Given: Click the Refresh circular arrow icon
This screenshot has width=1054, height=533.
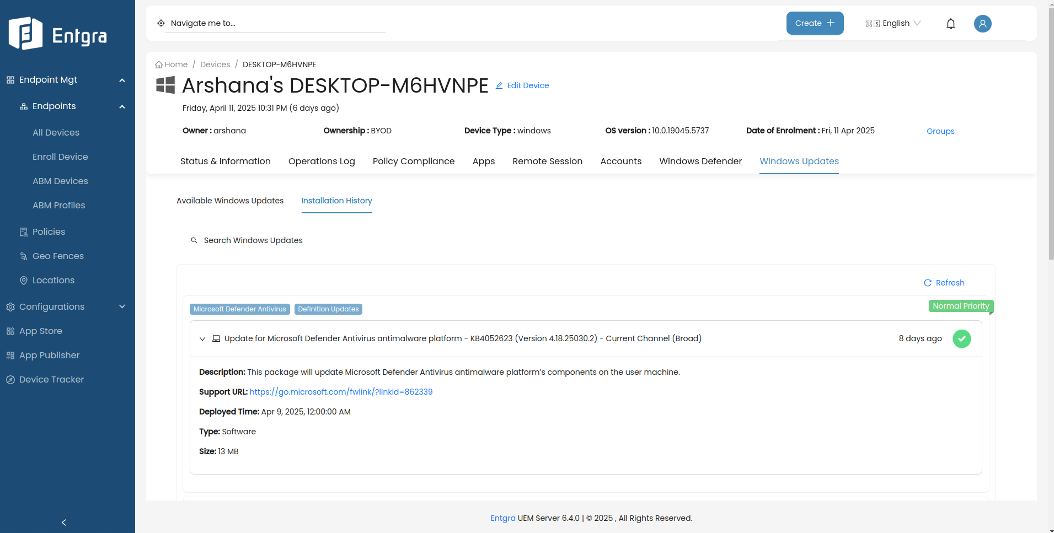Looking at the screenshot, I should [928, 283].
